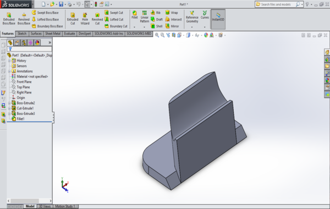
Task: Click the FeatureManager filter field
Action: pyautogui.click(x=30, y=49)
